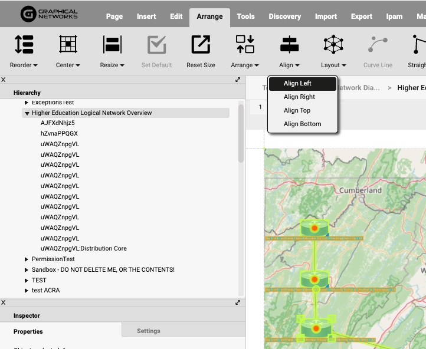The image size is (426, 349).
Task: Open the Settings tab in Inspector
Action: click(x=149, y=331)
